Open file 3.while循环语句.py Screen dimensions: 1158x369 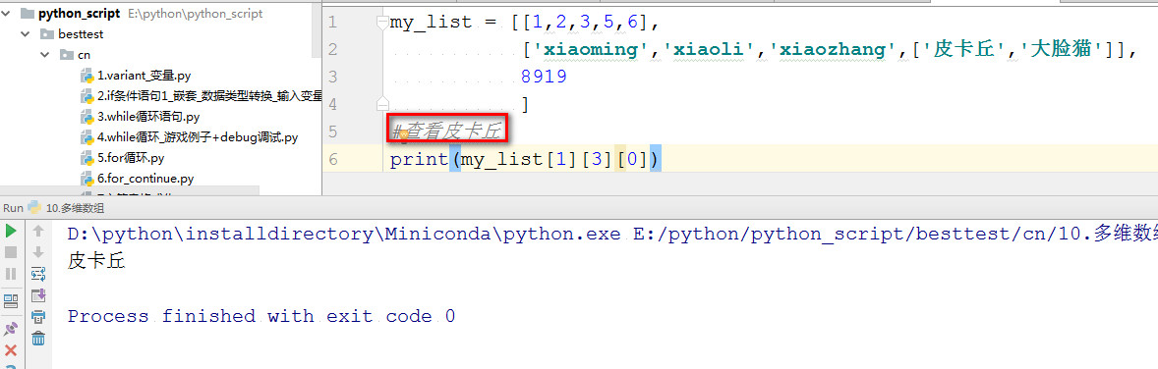coord(148,117)
